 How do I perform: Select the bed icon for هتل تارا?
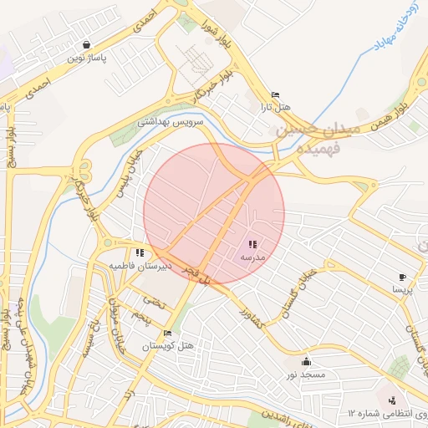coord(275,95)
